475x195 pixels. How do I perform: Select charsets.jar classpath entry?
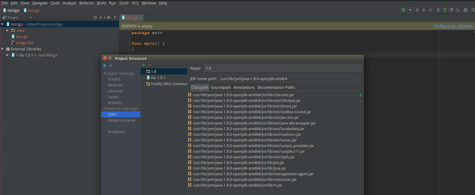pos(272,95)
